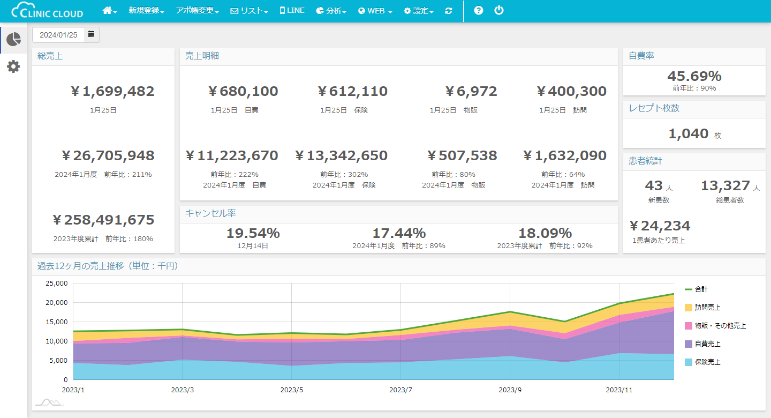
Task: Open the 設定 menu in navbar
Action: pos(419,11)
